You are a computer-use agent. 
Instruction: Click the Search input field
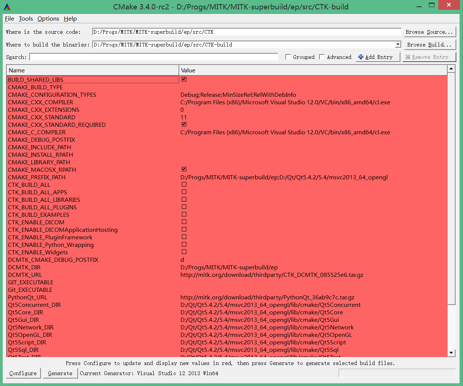(154, 57)
